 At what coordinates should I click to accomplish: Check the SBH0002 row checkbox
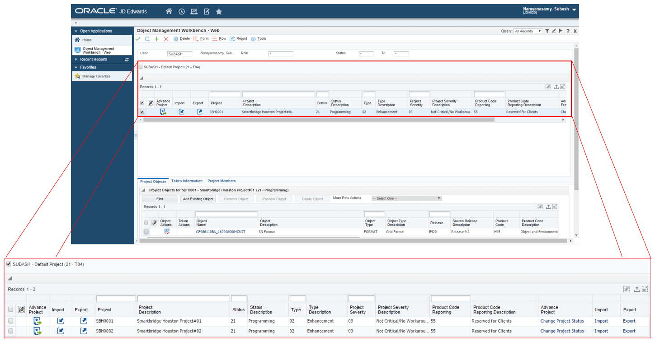11,331
